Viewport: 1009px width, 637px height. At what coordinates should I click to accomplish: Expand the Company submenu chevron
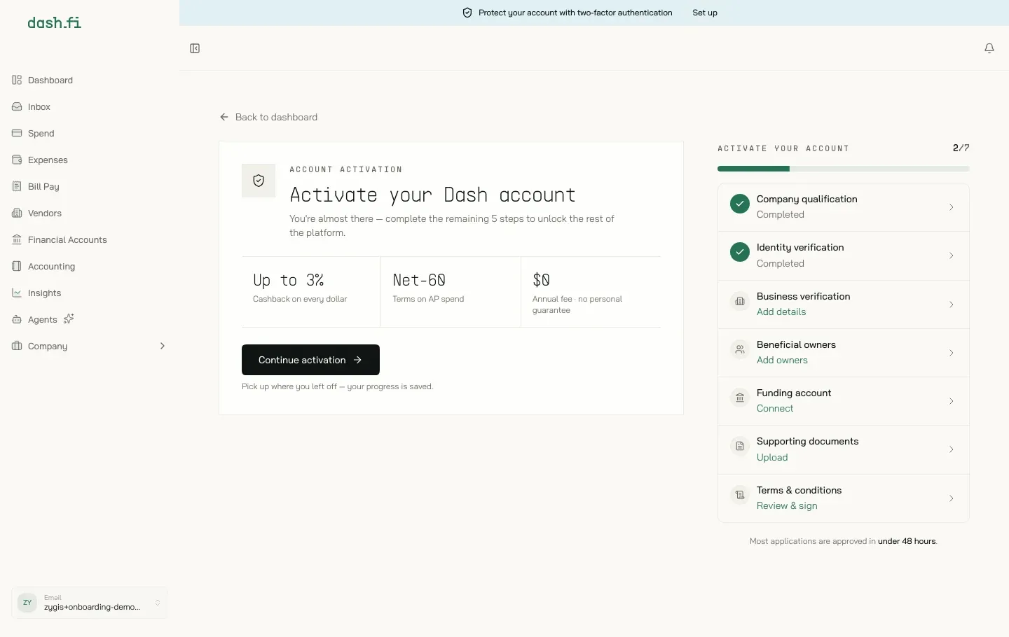163,346
